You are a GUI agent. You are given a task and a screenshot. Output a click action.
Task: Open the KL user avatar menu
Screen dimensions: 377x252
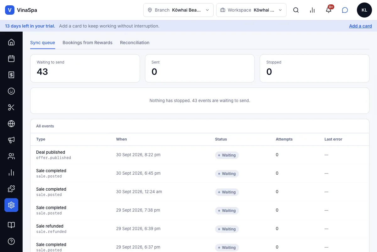[x=364, y=10]
